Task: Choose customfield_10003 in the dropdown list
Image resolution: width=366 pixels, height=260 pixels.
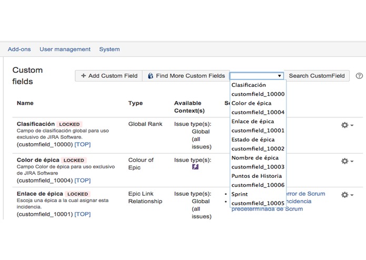Action: [258, 167]
